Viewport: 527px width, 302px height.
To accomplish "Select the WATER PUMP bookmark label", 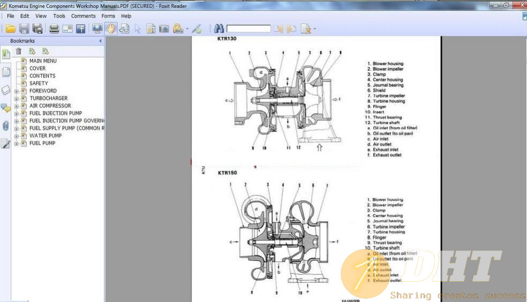I will 46,135.
